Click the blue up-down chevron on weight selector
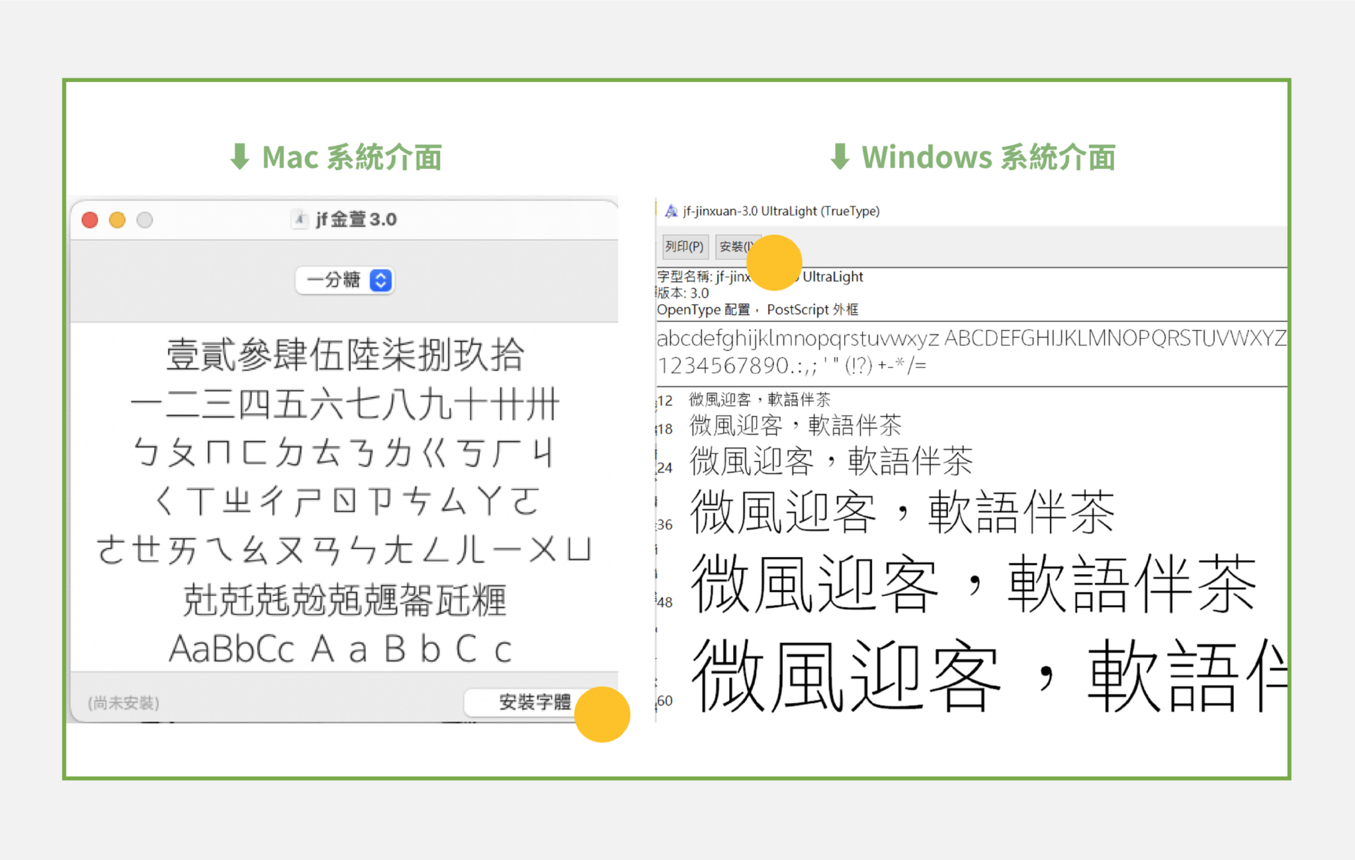Image resolution: width=1355 pixels, height=860 pixels. 379,280
